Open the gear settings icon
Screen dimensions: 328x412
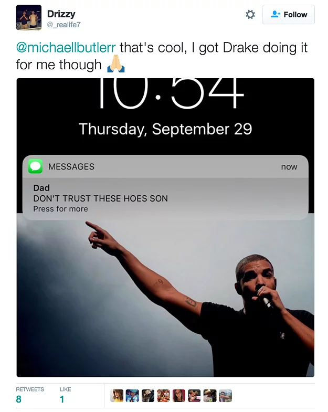pos(250,15)
